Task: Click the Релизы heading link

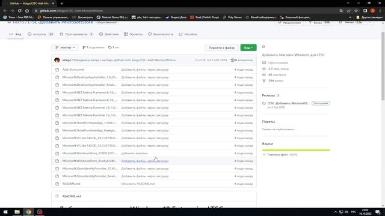Action: [268, 95]
